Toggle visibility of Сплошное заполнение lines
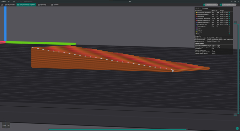This screenshot has height=131, width=240. [229, 19]
